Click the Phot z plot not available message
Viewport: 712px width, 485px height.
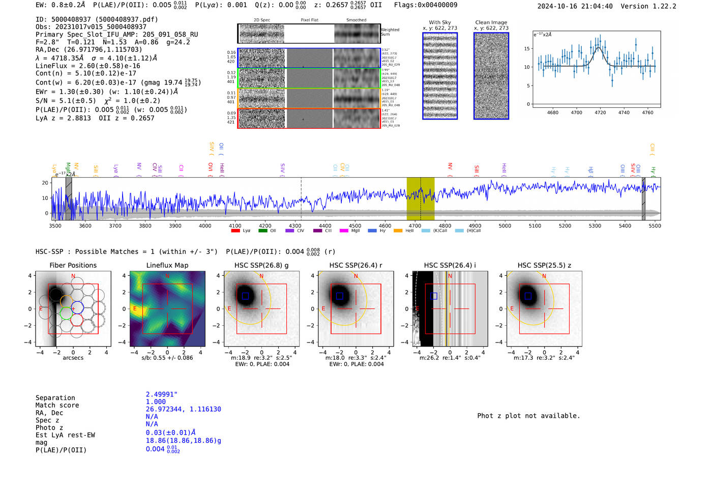529,416
